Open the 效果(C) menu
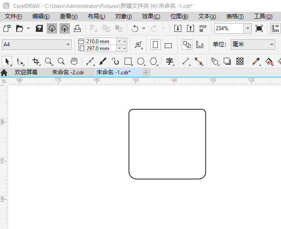Image resolution: width=281 pixels, height=229 pixels. click(x=151, y=17)
